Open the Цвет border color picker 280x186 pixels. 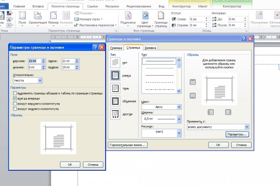[x=179, y=107]
